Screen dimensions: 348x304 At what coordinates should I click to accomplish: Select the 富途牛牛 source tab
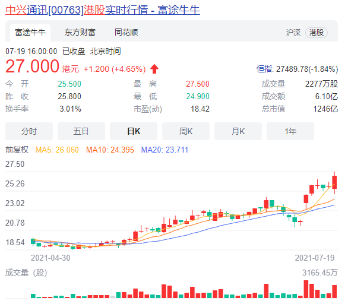tap(30, 33)
